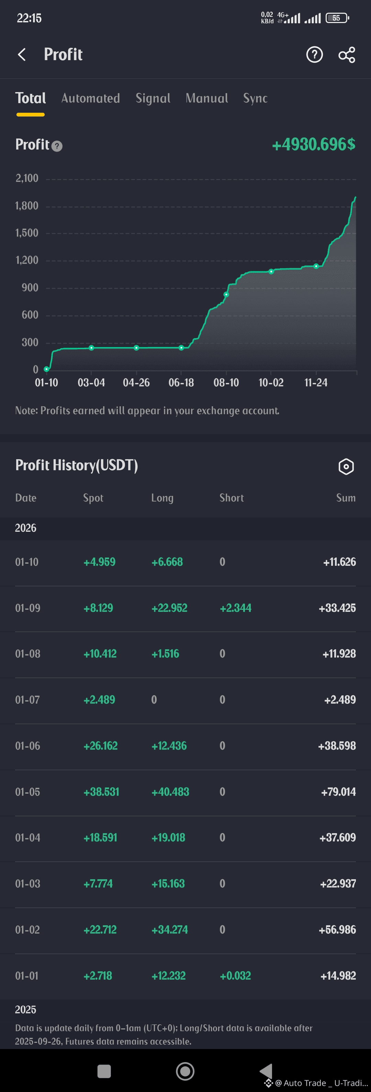Collapse the 2026 year section header
The height and width of the screenshot is (1092, 371).
click(x=26, y=528)
